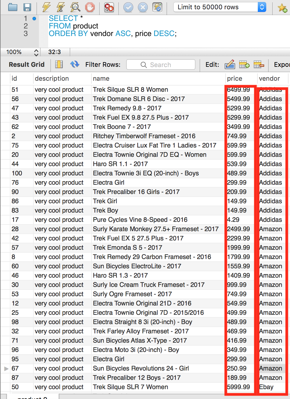
Task: Click the 32:3 cursor position indicator
Action: 55,52
